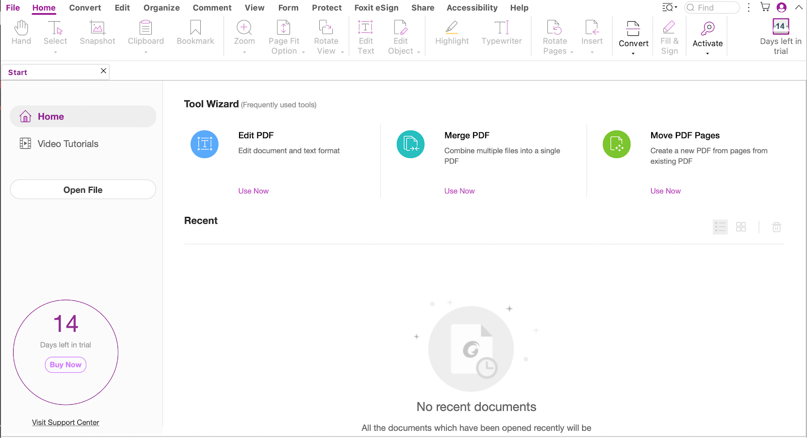Collapse the ribbon with the chevron arrow
This screenshot has width=807, height=438.
click(799, 8)
